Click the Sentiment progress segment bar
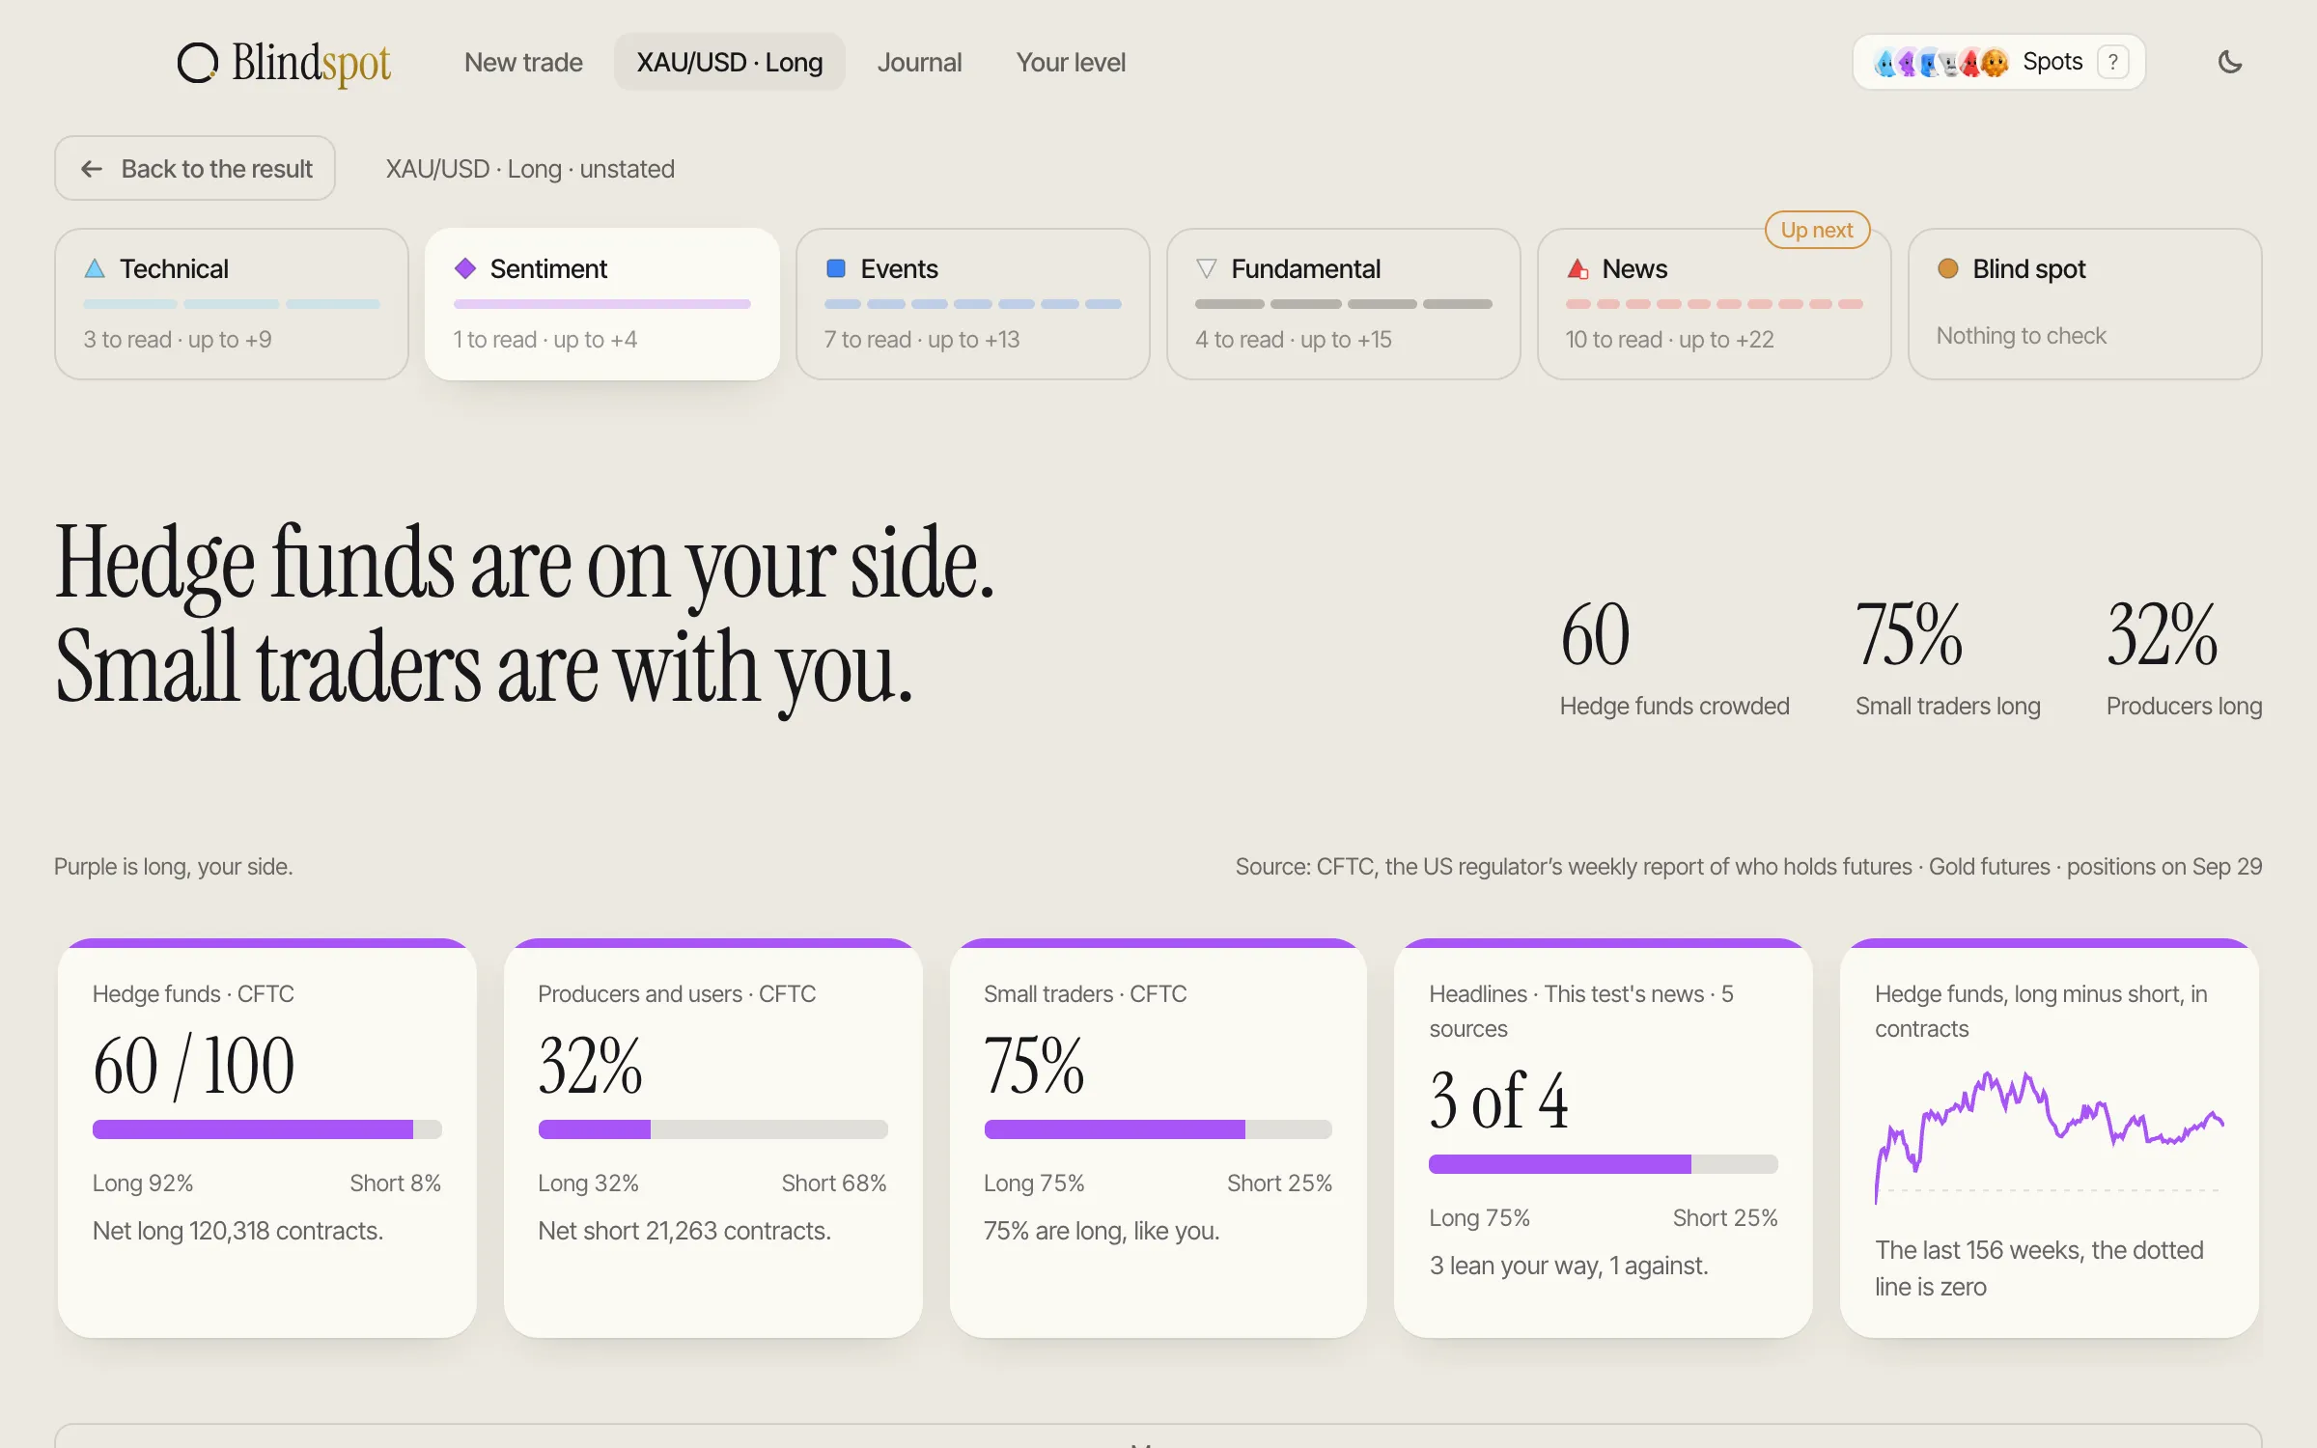The width and height of the screenshot is (2317, 1448). 602,304
